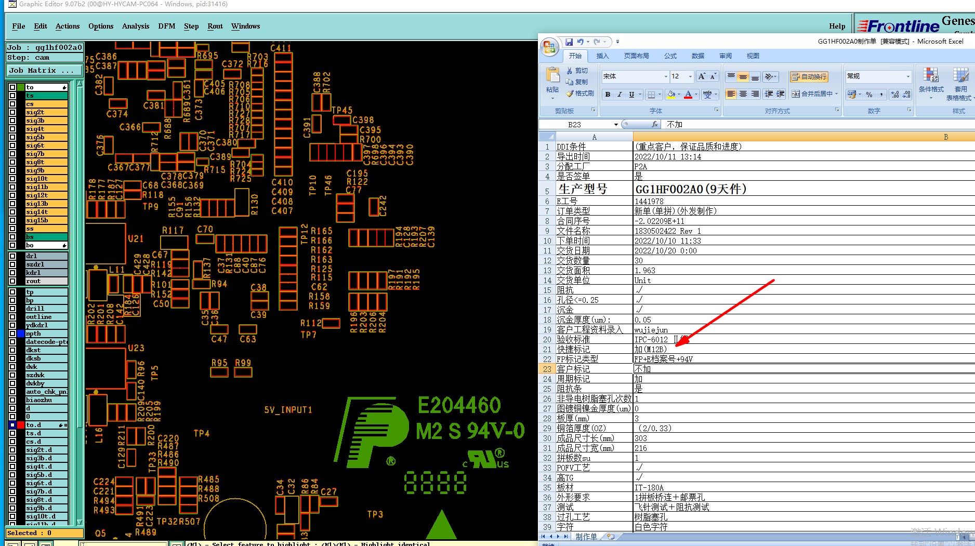Toggle the 'sig2t' layer checkbox
The image size is (975, 546).
tap(12, 112)
